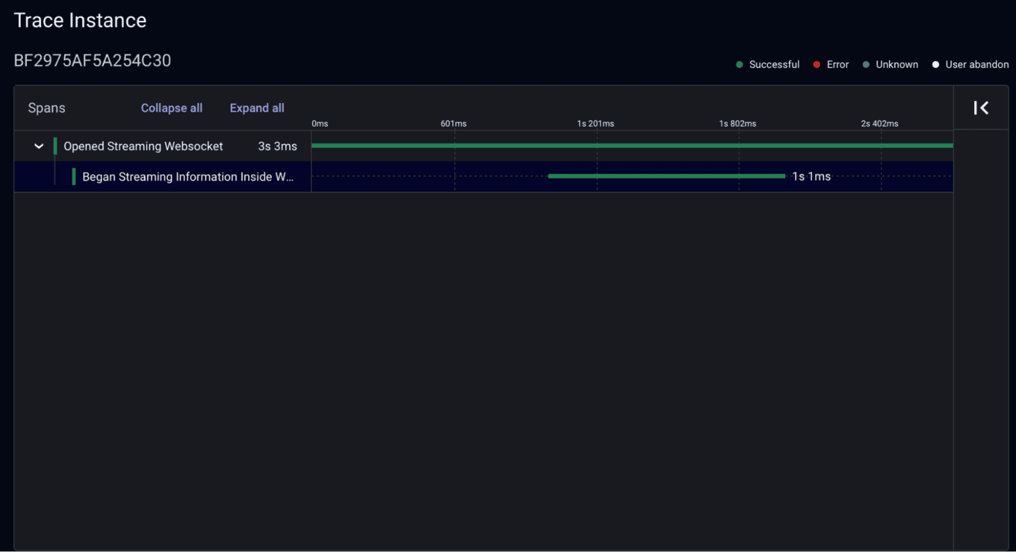Click the green Opened Streaming Websocket timeline bar
The width and height of the screenshot is (1016, 552).
click(x=632, y=145)
